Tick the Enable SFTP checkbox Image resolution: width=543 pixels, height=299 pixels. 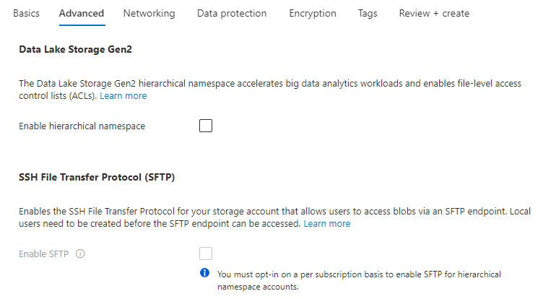[x=206, y=253]
